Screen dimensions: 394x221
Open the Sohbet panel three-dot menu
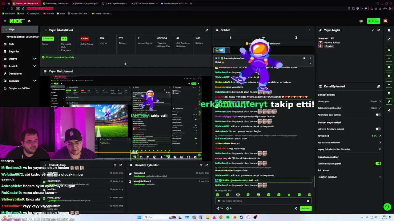point(310,30)
